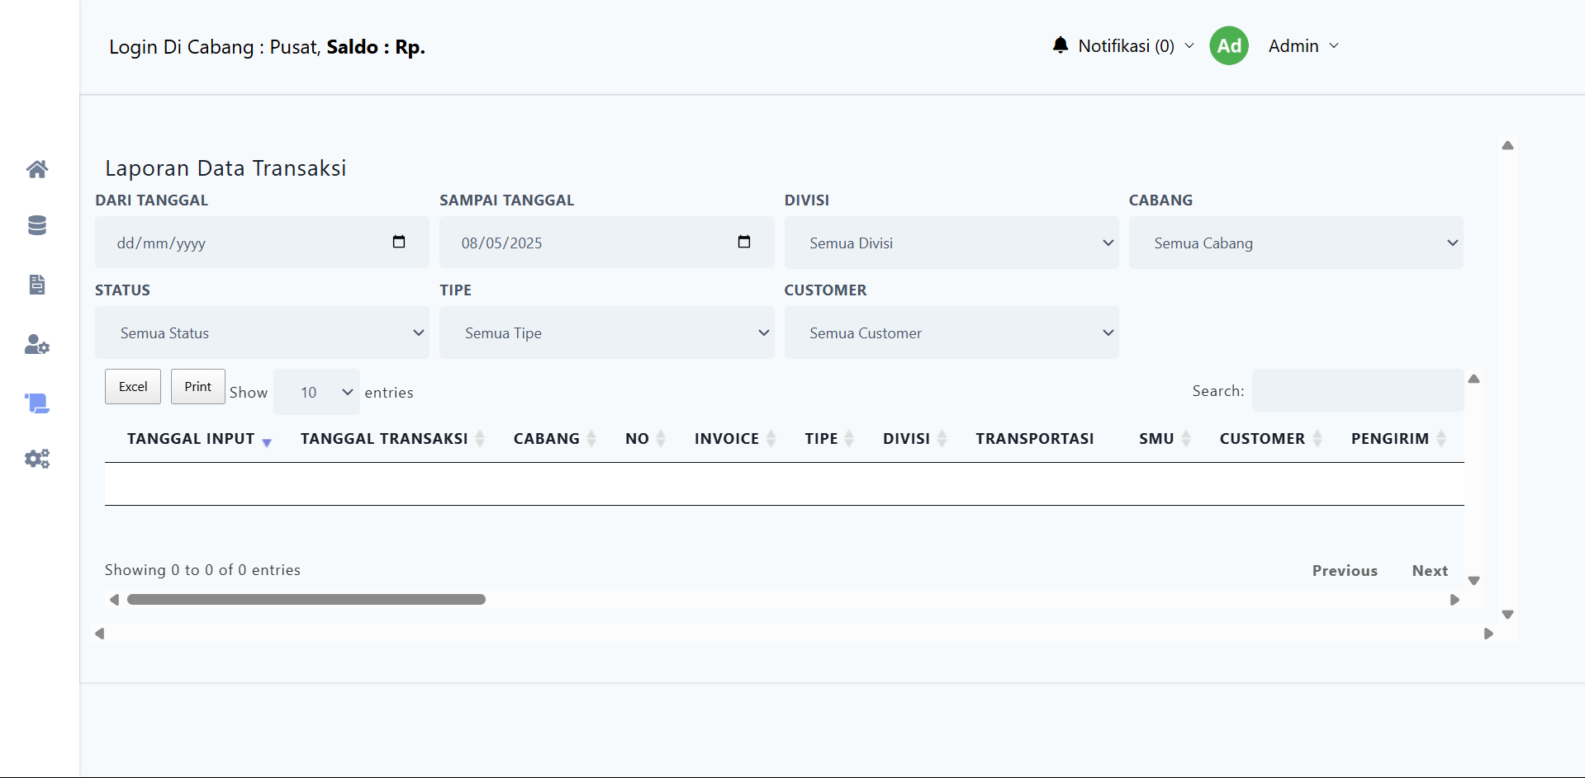Click the Print button
The width and height of the screenshot is (1585, 778).
pos(197,386)
